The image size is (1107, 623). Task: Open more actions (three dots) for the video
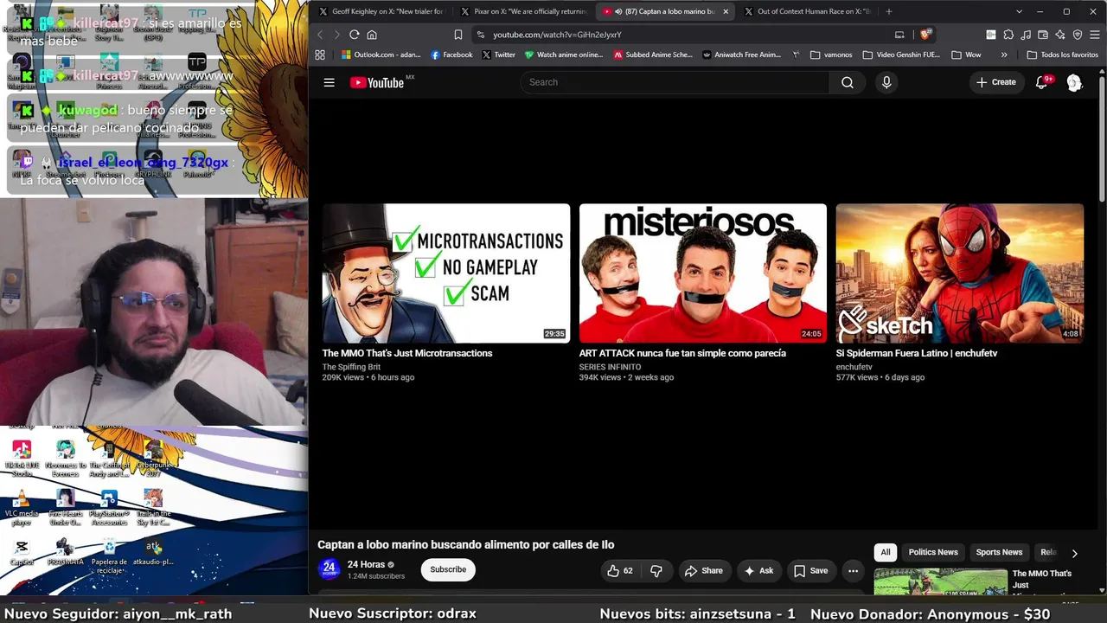(853, 571)
